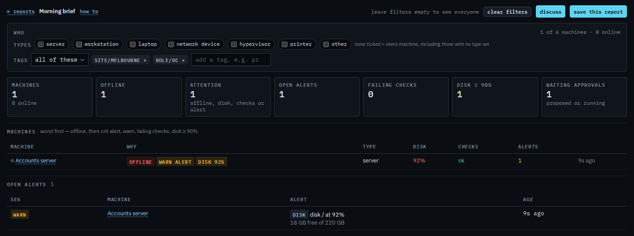Screen dimensions: 634x236
Task: Tick the hypervisor type checkbox
Action: click(x=234, y=44)
